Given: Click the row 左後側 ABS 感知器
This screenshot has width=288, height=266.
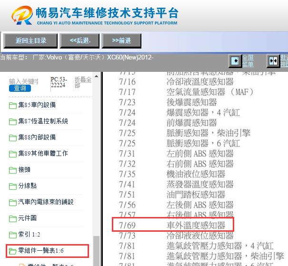Looking at the screenshot, I should click(176, 205).
